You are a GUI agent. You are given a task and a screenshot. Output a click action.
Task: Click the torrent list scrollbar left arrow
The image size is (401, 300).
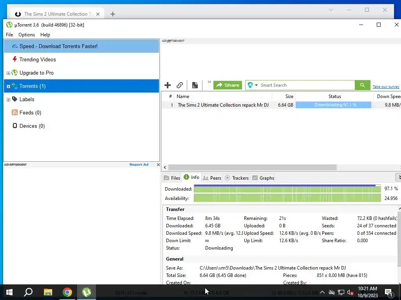tap(165, 167)
